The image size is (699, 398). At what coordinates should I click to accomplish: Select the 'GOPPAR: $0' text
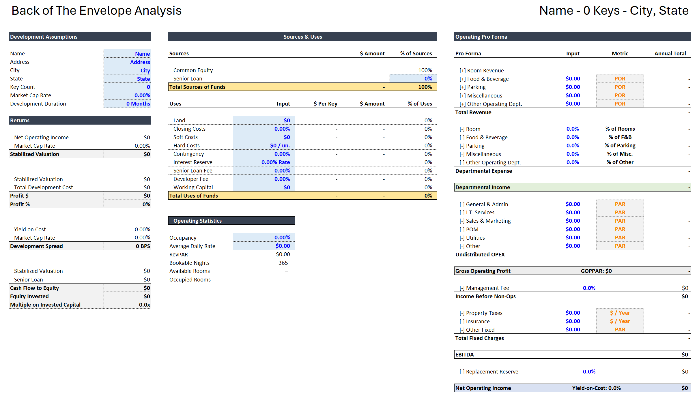point(596,271)
